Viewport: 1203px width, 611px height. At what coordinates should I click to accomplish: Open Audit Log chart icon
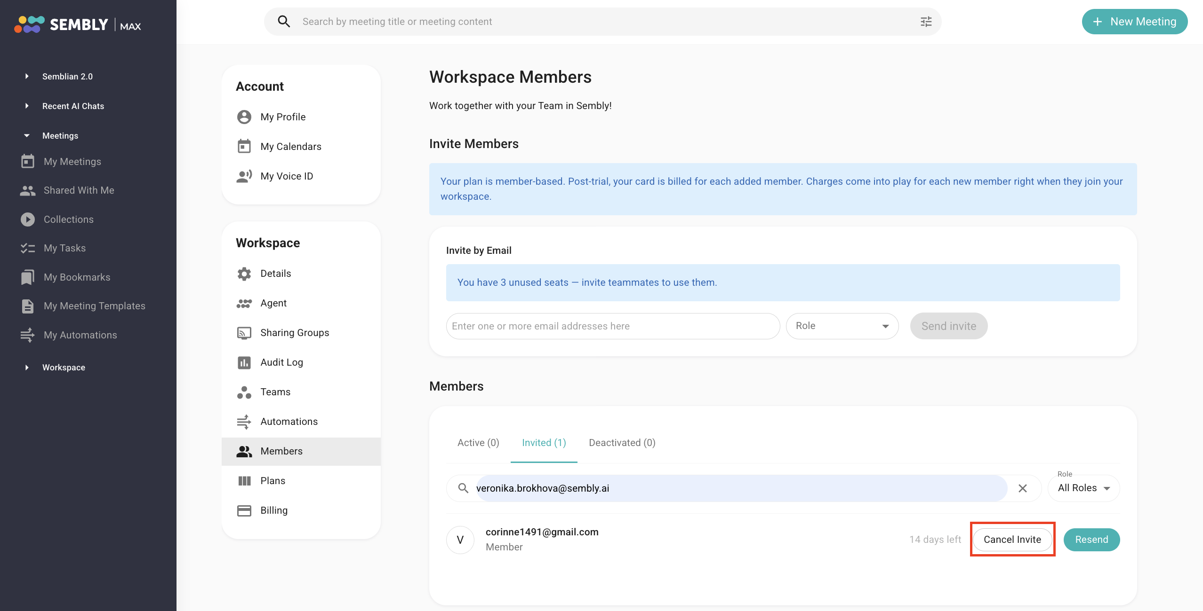(244, 362)
